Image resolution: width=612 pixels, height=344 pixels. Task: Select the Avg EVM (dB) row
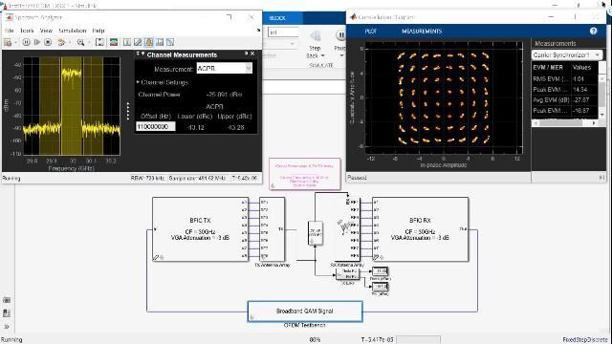coord(565,100)
